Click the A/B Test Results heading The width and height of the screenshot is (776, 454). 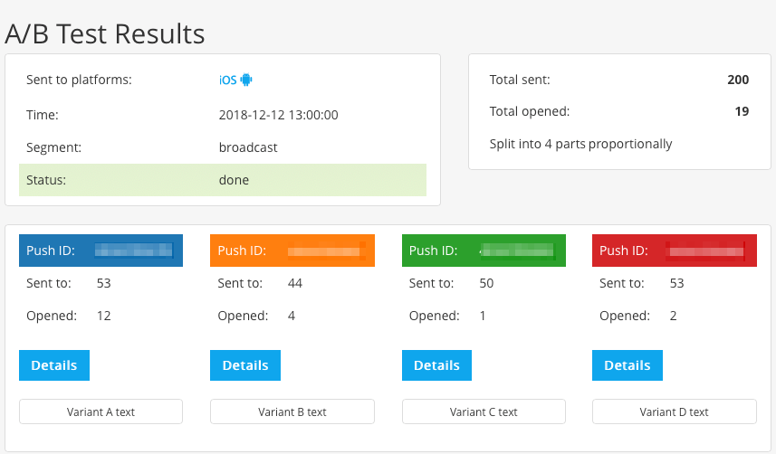pyautogui.click(x=105, y=34)
